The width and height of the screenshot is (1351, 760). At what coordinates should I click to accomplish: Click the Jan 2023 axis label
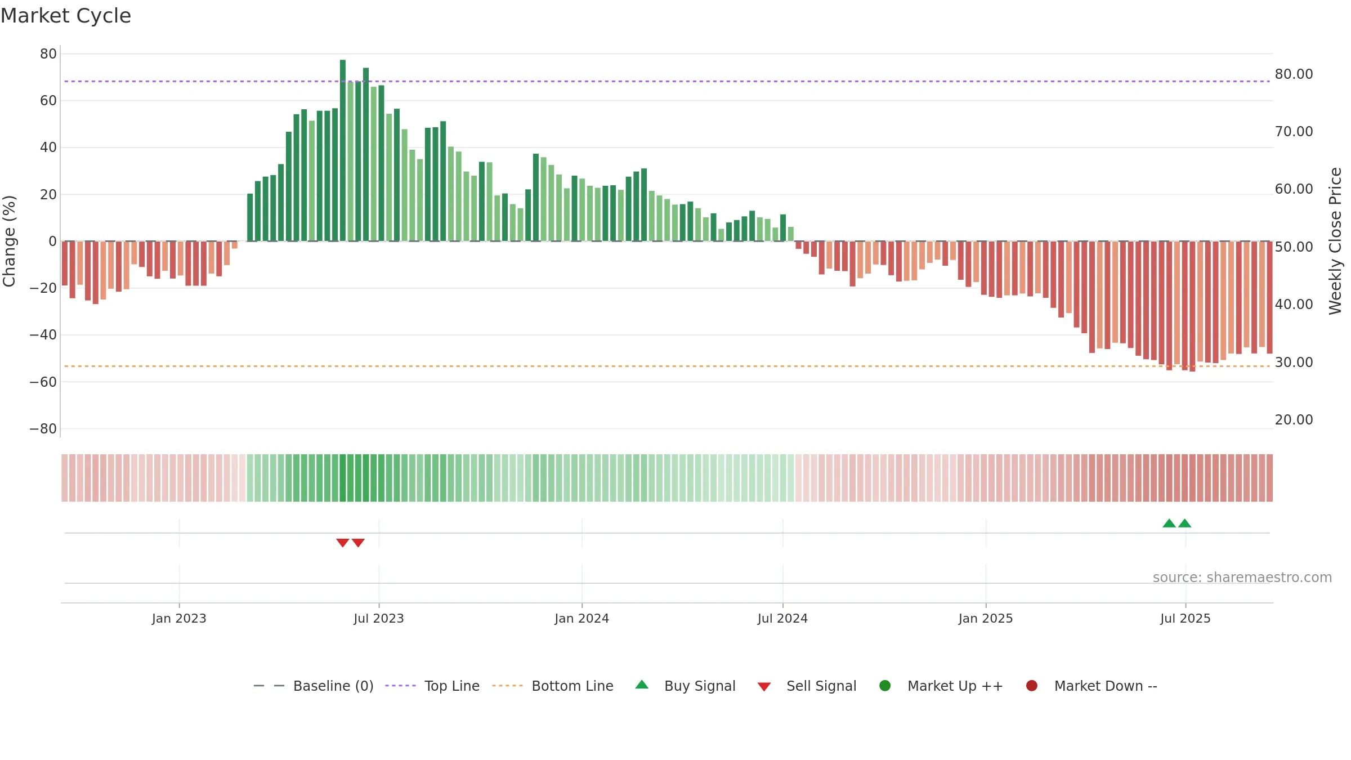pyautogui.click(x=179, y=618)
